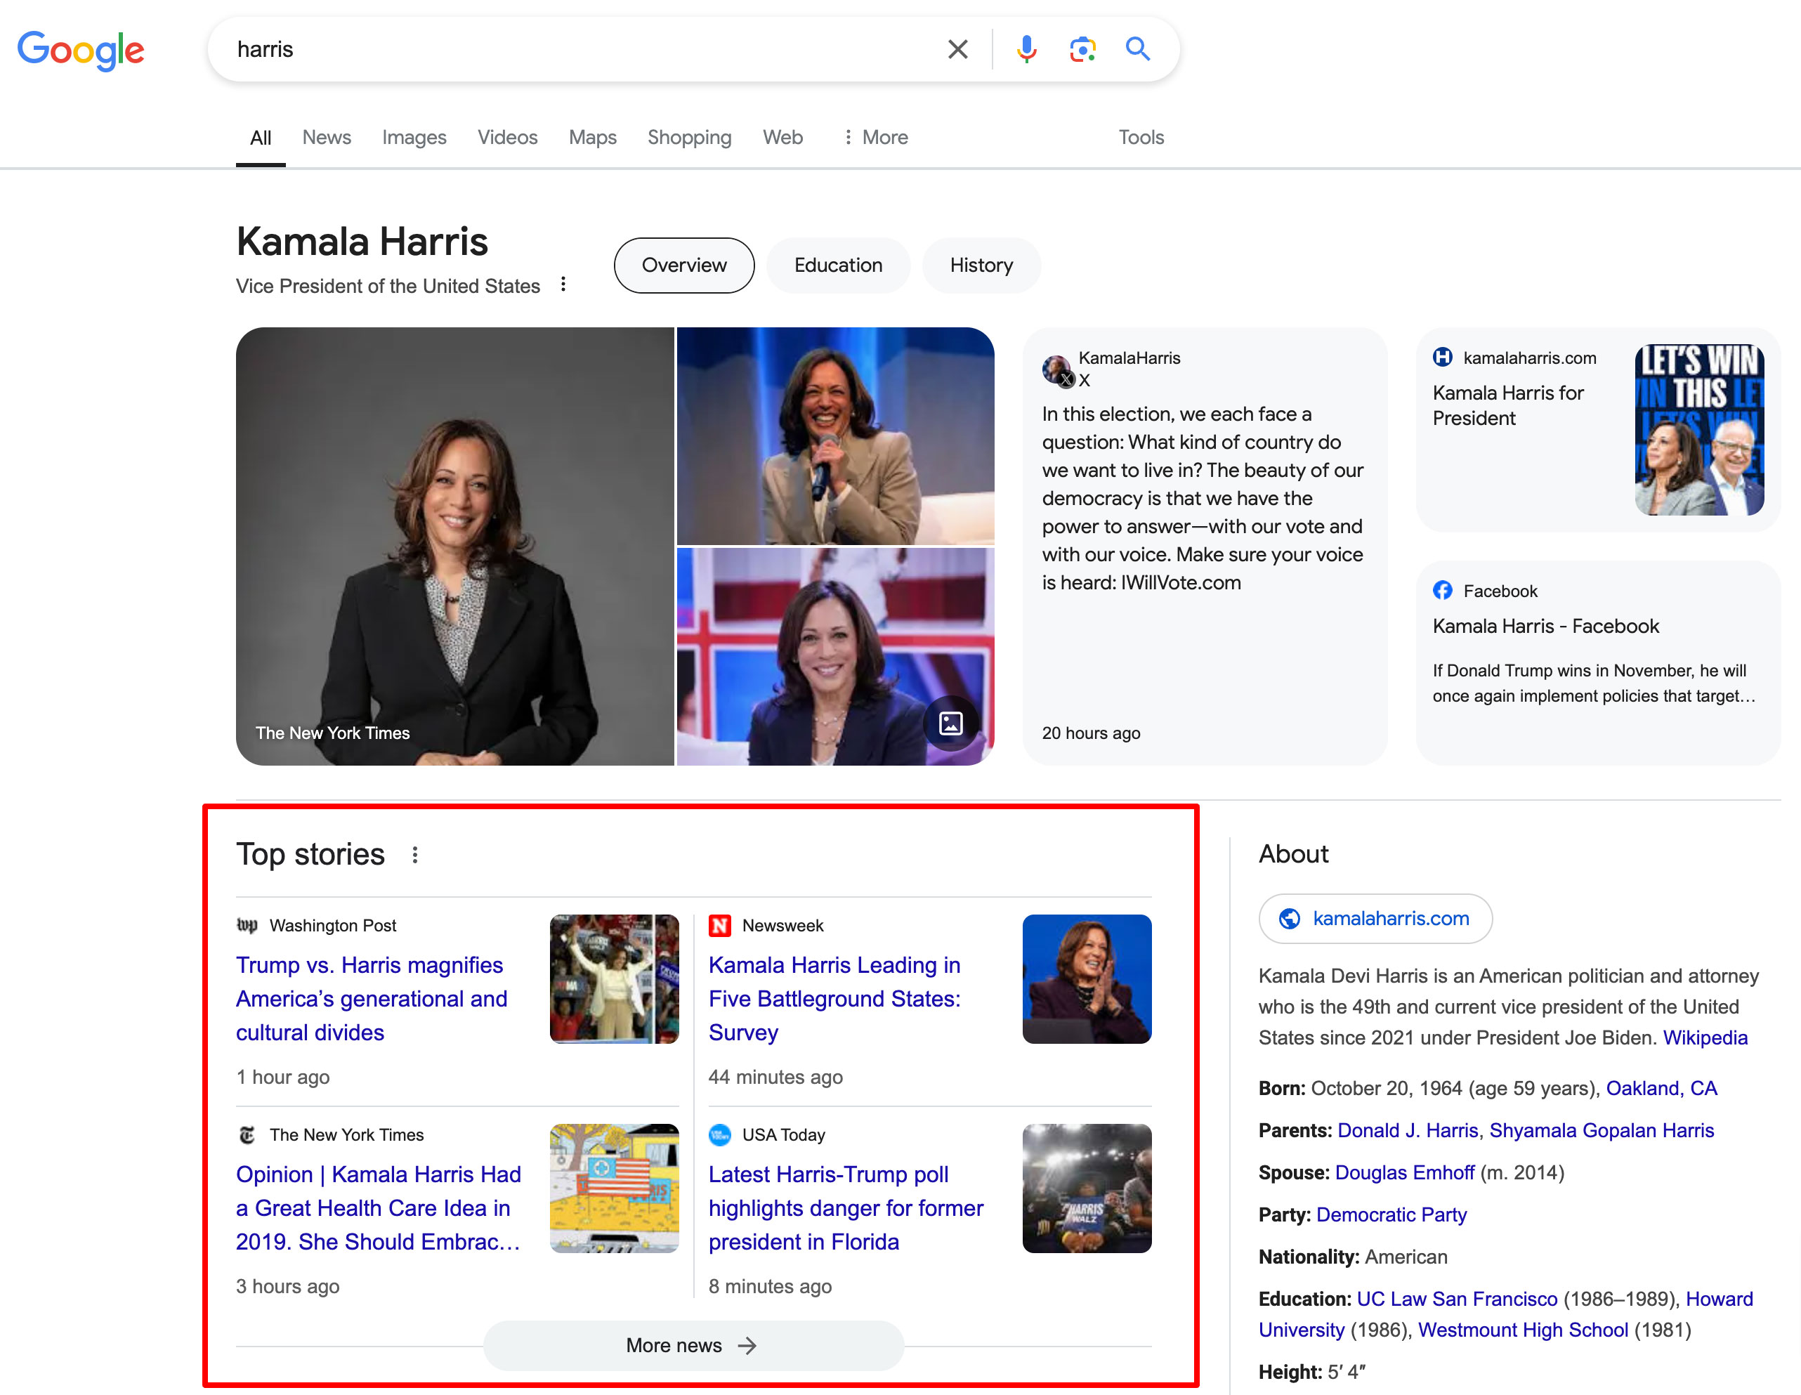Viewport: 1801px width, 1395px height.
Task: Open the kamalaharris.com link in About section
Action: pyautogui.click(x=1374, y=919)
